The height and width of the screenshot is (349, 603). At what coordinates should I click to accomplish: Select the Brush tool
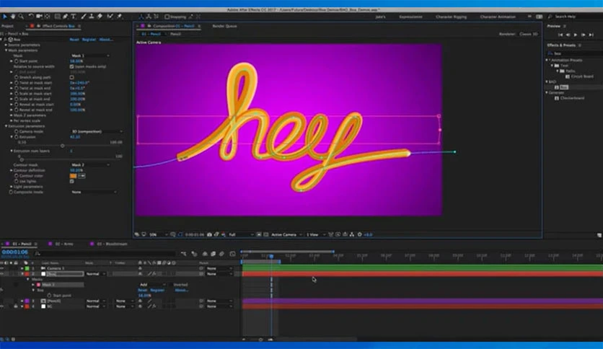(x=84, y=17)
